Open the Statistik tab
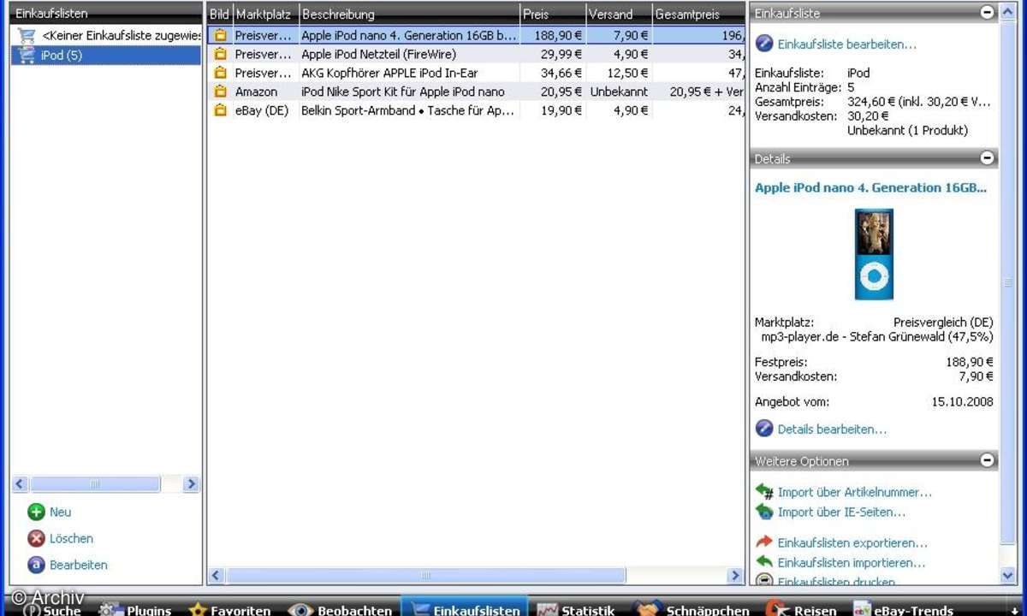The width and height of the screenshot is (1027, 616). 575,609
